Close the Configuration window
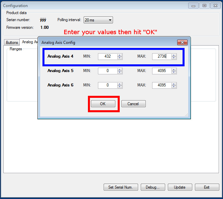 [x=215, y=6]
